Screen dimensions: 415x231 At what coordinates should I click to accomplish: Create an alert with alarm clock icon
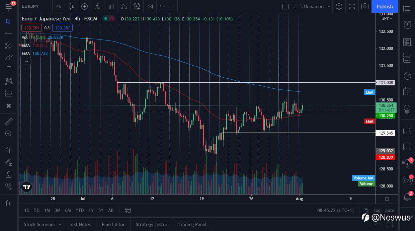pyautogui.click(x=137, y=6)
